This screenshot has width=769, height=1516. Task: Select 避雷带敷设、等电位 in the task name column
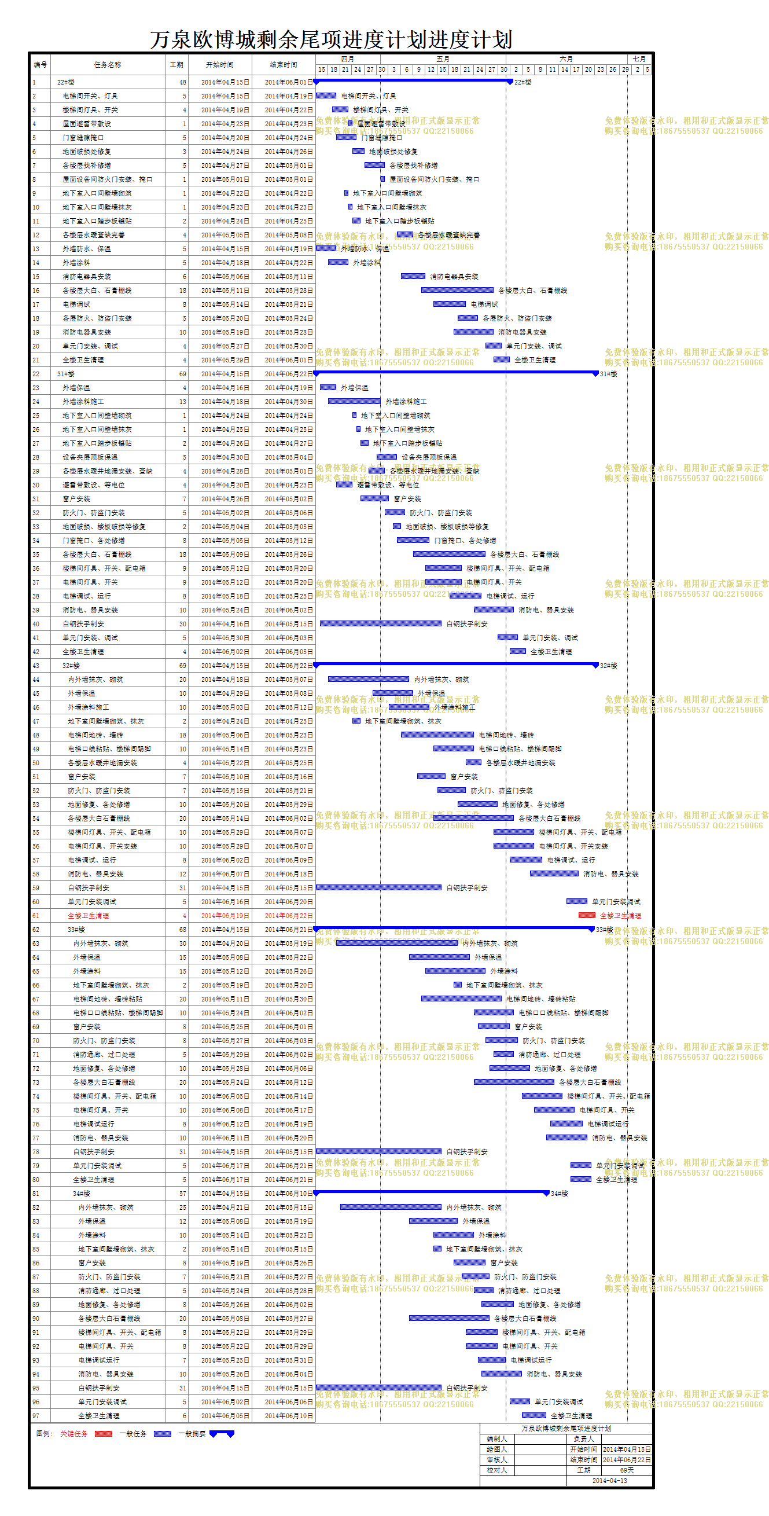point(94,486)
